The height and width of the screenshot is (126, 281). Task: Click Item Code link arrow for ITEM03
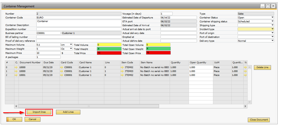click(x=122, y=71)
